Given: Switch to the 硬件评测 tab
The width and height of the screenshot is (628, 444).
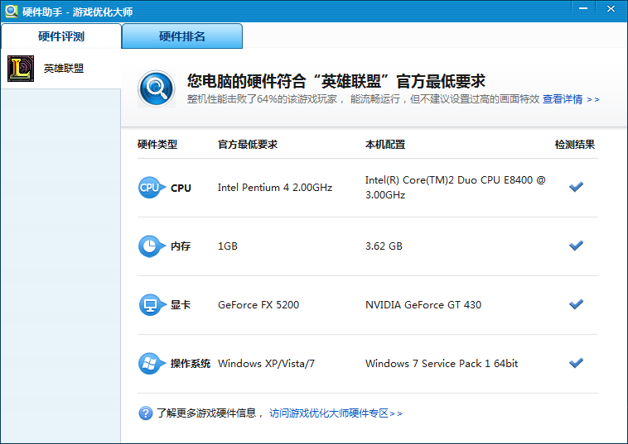Looking at the screenshot, I should [x=60, y=36].
